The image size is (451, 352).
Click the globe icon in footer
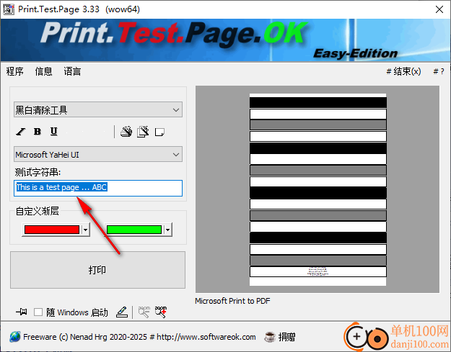14,337
